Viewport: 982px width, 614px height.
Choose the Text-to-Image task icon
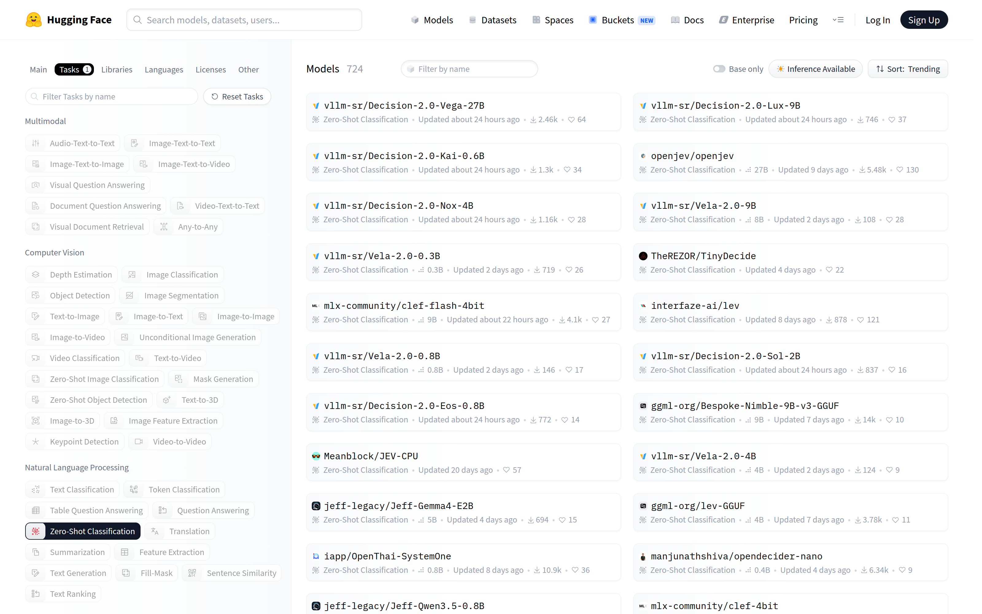(x=36, y=316)
